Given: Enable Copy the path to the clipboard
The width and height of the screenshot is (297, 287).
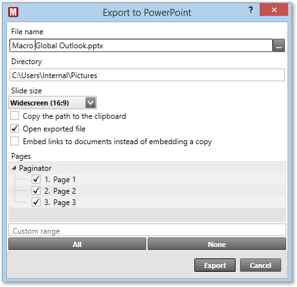Looking at the screenshot, I should 15,116.
